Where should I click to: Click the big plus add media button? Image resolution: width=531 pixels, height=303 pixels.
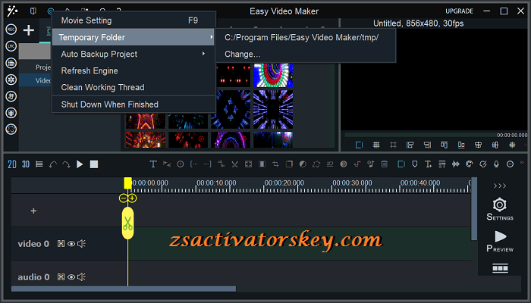coord(29,30)
